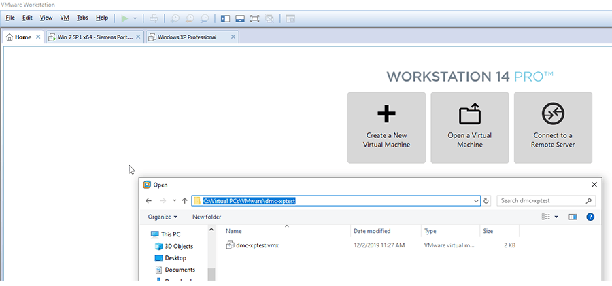612x286 pixels.
Task: Click the address bar path field
Action: point(336,201)
